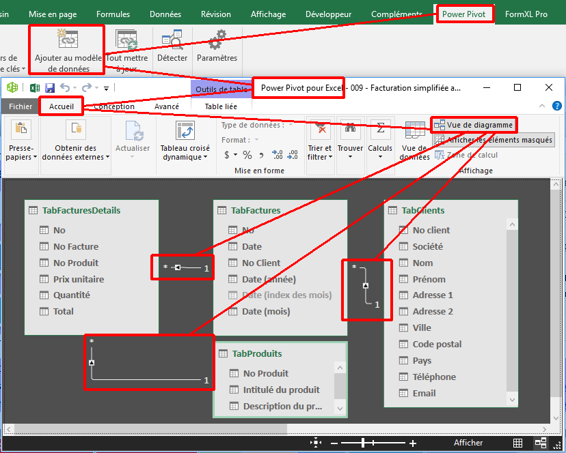Save using the floppy disk icon
Image resolution: width=566 pixels, height=453 pixels.
(50, 87)
